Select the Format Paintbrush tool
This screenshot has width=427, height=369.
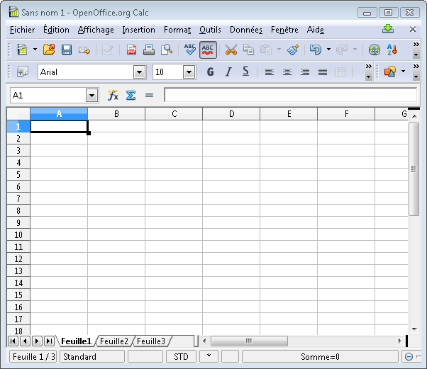coord(293,50)
